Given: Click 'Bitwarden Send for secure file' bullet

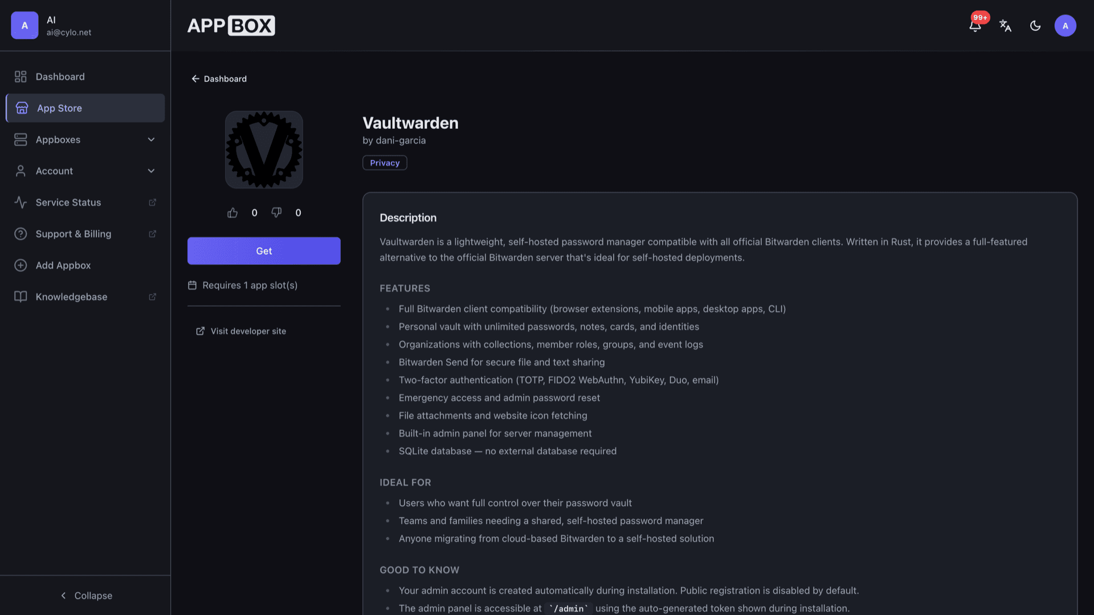Looking at the screenshot, I should point(501,362).
